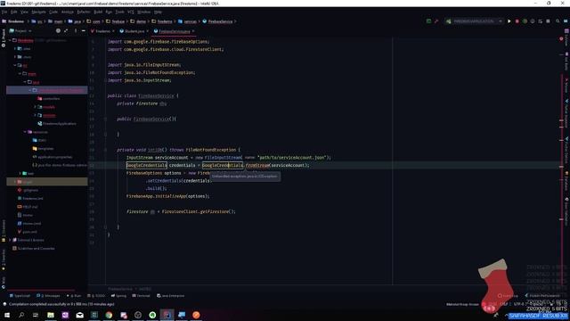Open the Navigate menu
This screenshot has width=570, height=321.
coord(38,12)
